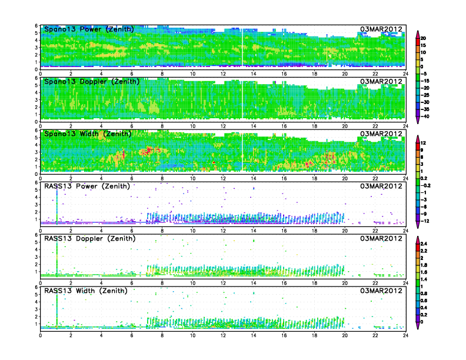Pick the red segment of top color scale
Image resolution: width=466 pixels, height=360 pixels.
point(418,42)
